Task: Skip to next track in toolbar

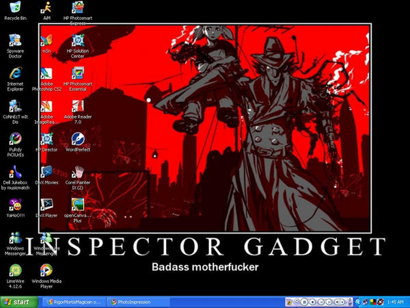Action: (x=329, y=302)
